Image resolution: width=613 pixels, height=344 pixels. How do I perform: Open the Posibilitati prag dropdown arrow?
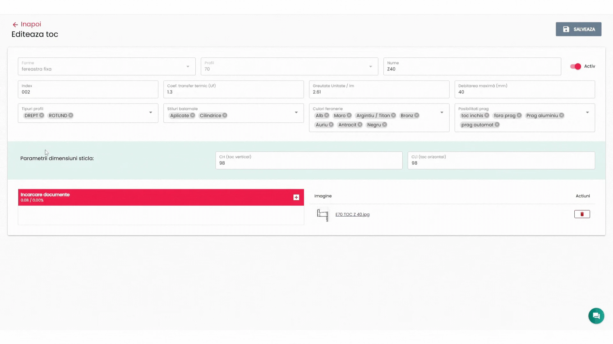[587, 112]
